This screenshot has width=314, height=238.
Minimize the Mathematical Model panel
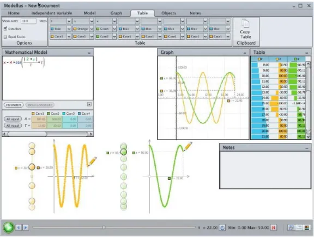(89, 53)
